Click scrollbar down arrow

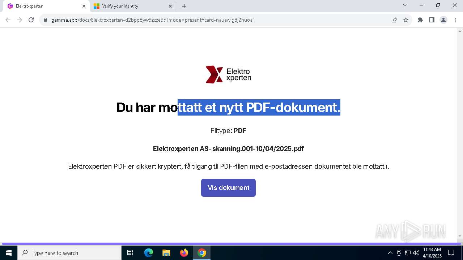click(460, 236)
